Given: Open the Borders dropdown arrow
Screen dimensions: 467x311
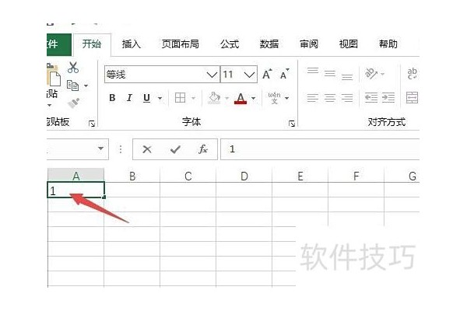Looking at the screenshot, I should 193,98.
